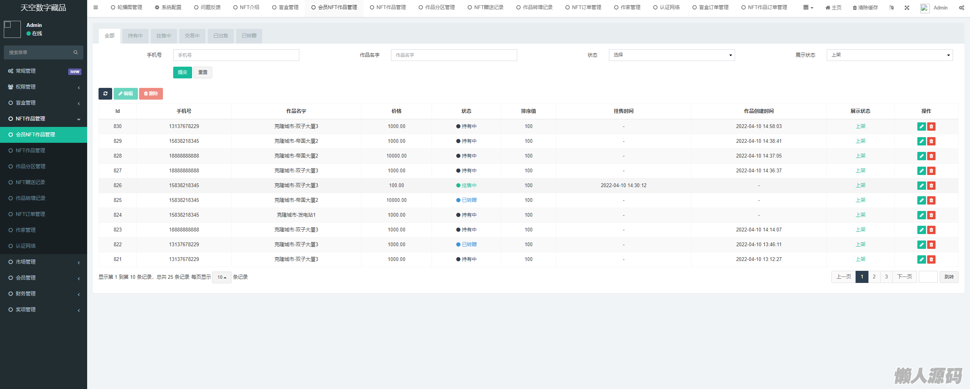Click the edit pencil icon for row 830
The image size is (970, 389).
921,127
